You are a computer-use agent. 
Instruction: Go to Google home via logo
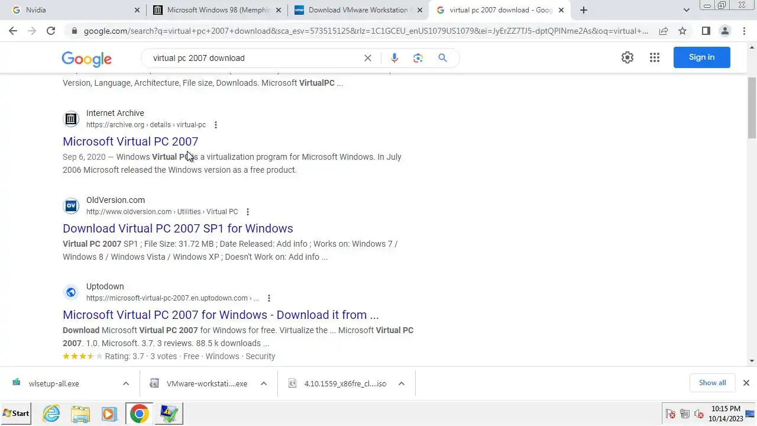pos(86,59)
